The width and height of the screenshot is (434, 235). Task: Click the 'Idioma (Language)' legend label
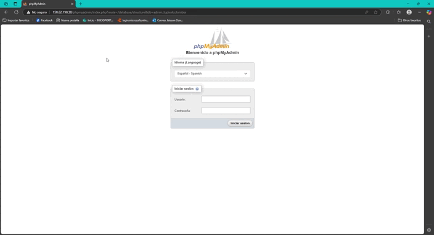[187, 62]
